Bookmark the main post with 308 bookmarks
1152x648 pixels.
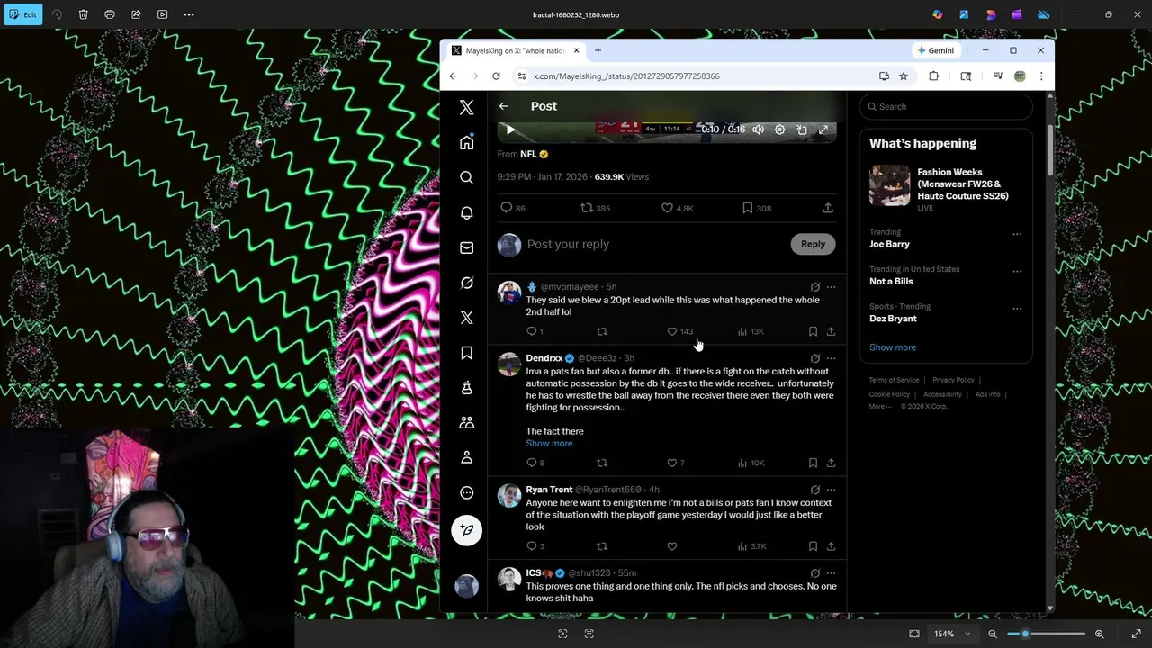click(756, 208)
